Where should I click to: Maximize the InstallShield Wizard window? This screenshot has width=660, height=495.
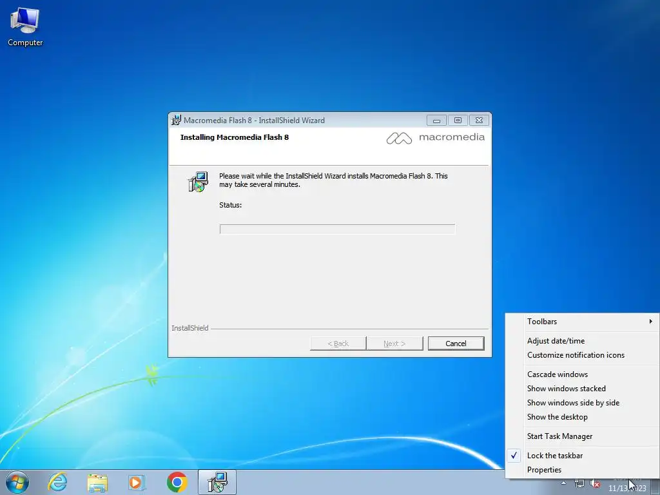458,121
